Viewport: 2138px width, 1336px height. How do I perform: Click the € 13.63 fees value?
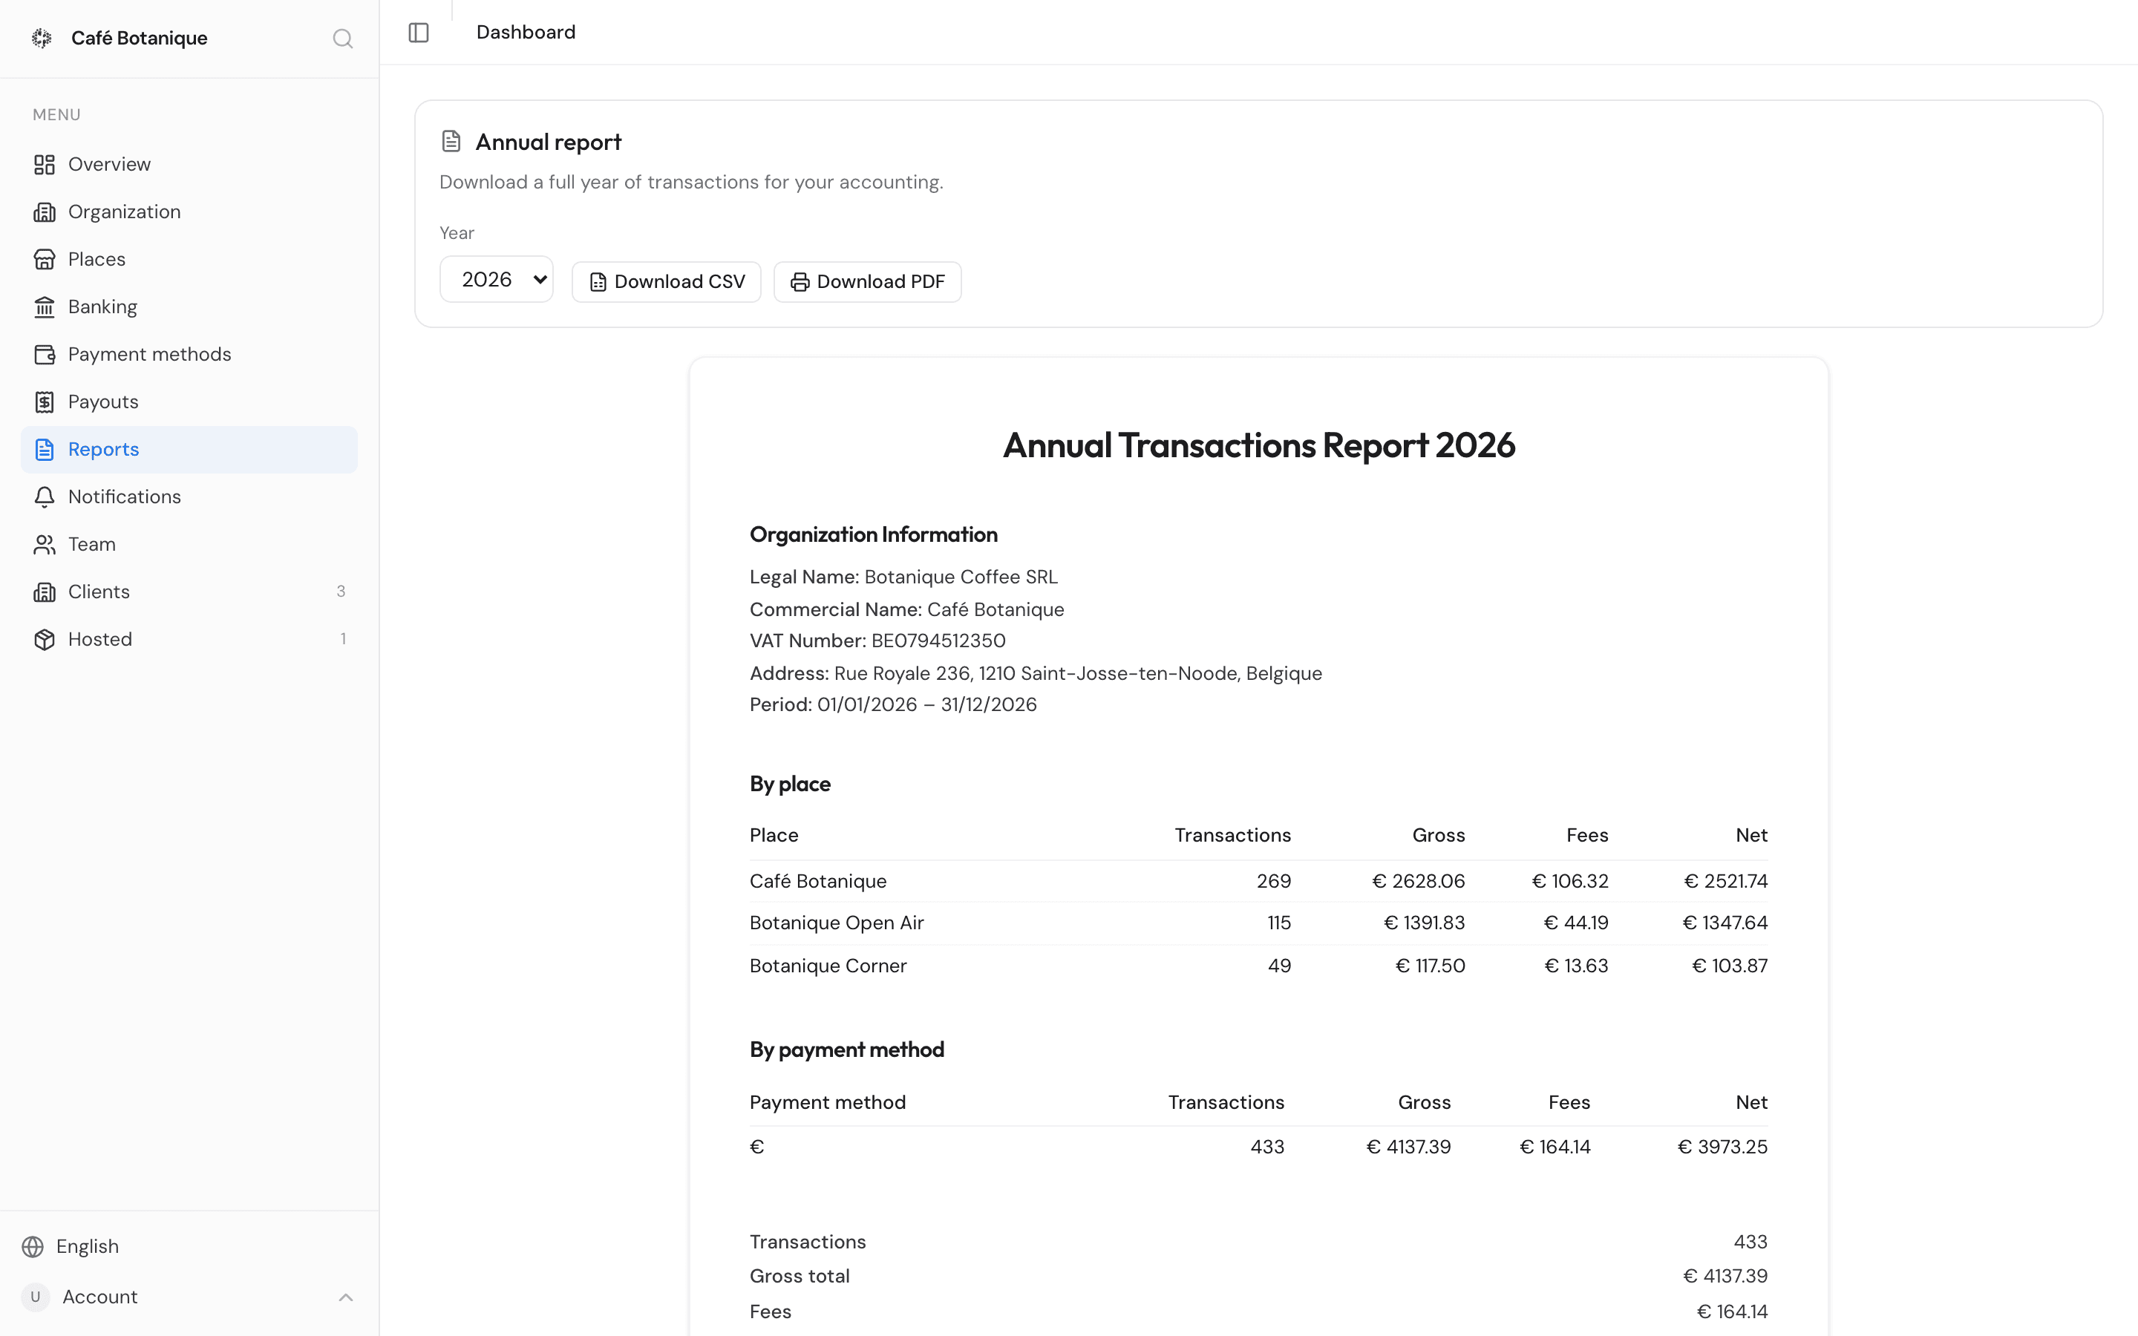[x=1576, y=966]
